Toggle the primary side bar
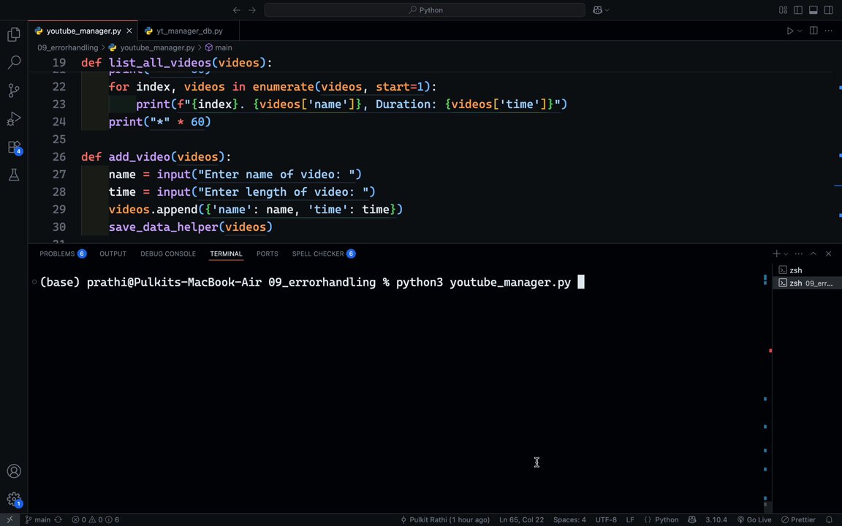842x526 pixels. click(x=798, y=10)
